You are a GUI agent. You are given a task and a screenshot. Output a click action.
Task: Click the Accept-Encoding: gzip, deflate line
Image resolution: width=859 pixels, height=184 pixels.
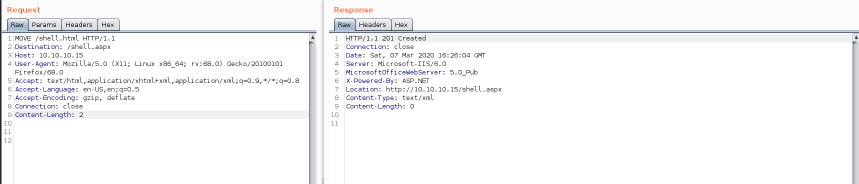pyautogui.click(x=75, y=98)
